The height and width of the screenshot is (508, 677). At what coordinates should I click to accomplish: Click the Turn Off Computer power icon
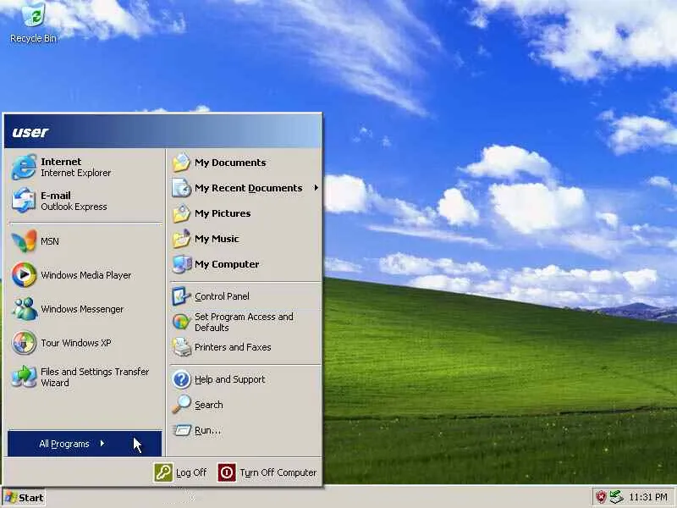coord(226,472)
